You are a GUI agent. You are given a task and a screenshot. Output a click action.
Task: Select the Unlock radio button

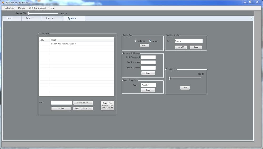tap(135, 41)
